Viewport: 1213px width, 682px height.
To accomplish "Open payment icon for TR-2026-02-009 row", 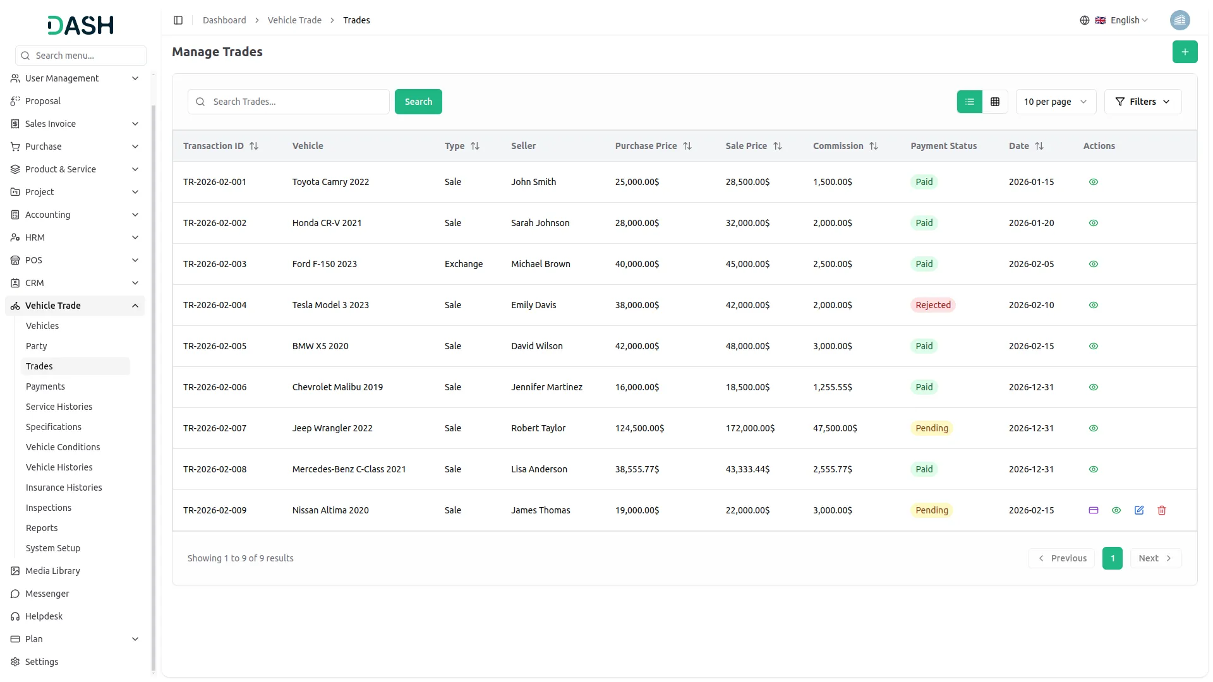I will coord(1093,510).
